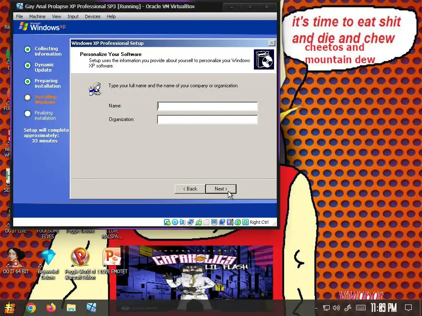The image size is (422, 316).
Task: Select the Bejeweled Deluxe desktop icon
Action: coord(48,264)
